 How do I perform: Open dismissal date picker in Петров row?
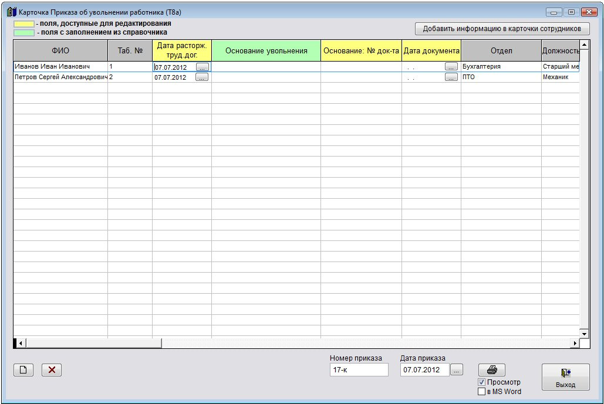click(x=202, y=77)
